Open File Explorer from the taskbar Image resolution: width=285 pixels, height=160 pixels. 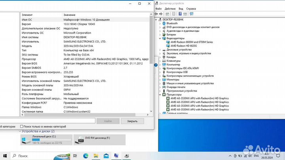pos(96,156)
